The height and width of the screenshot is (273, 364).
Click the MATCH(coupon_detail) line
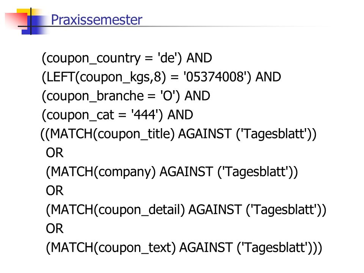point(186,210)
